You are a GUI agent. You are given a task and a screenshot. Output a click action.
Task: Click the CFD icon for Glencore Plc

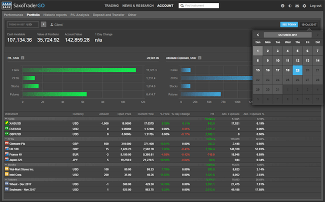click(x=6, y=143)
